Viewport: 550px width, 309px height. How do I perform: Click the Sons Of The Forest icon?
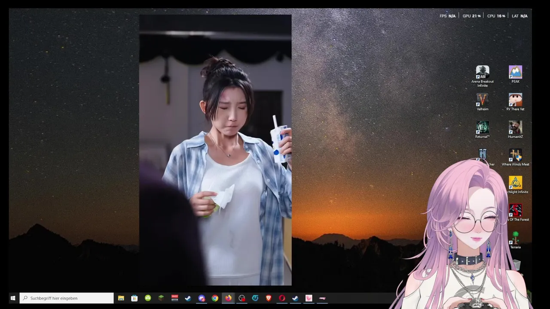pyautogui.click(x=516, y=212)
